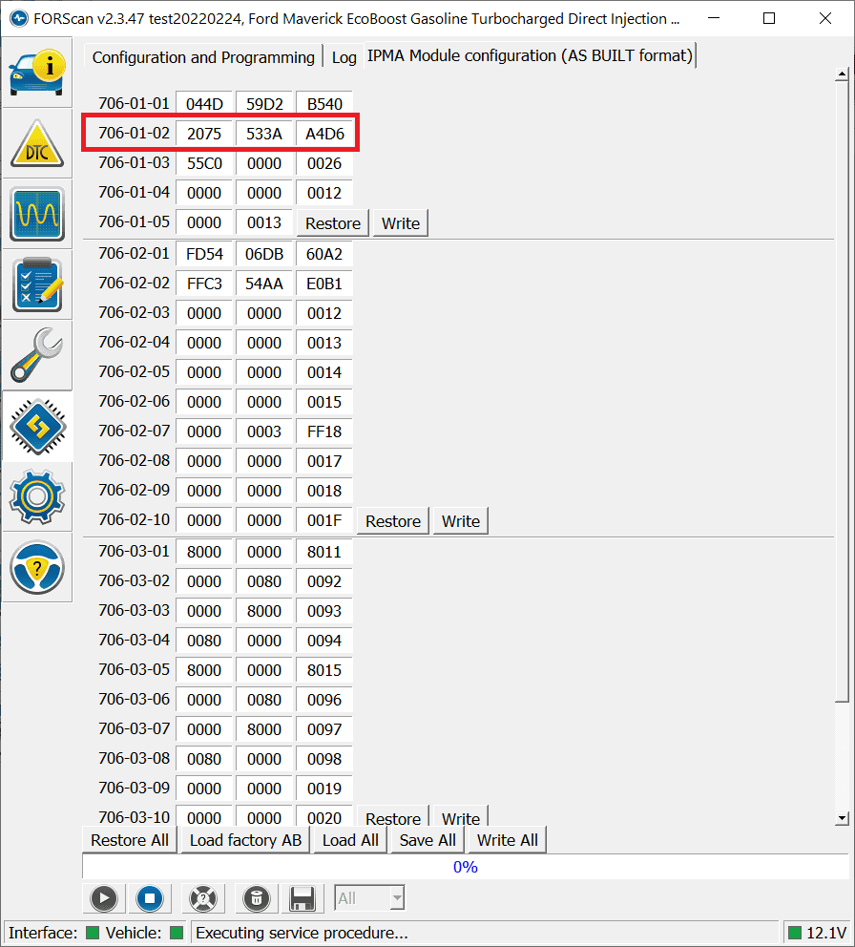This screenshot has width=855, height=947.
Task: Click the scroll down arrow
Action: [x=843, y=818]
